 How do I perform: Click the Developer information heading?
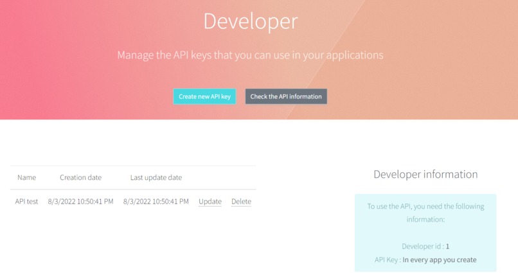click(425, 174)
